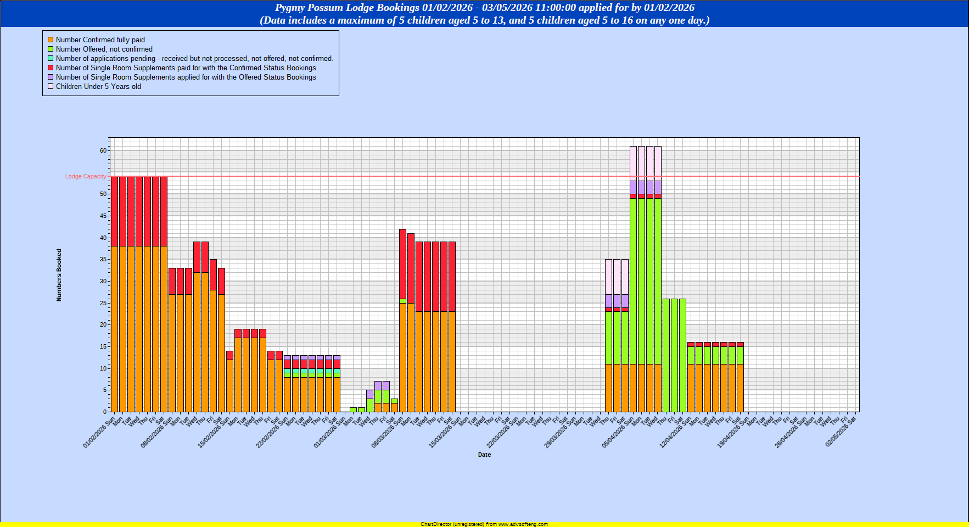Click the pale pink 'Children Under 5' legend swatch
Viewport: 969px width, 527px height.
51,87
